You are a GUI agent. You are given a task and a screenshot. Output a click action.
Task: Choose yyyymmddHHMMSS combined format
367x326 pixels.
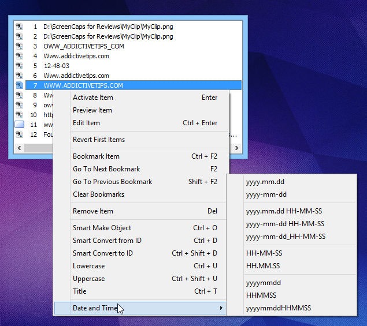pos(292,308)
